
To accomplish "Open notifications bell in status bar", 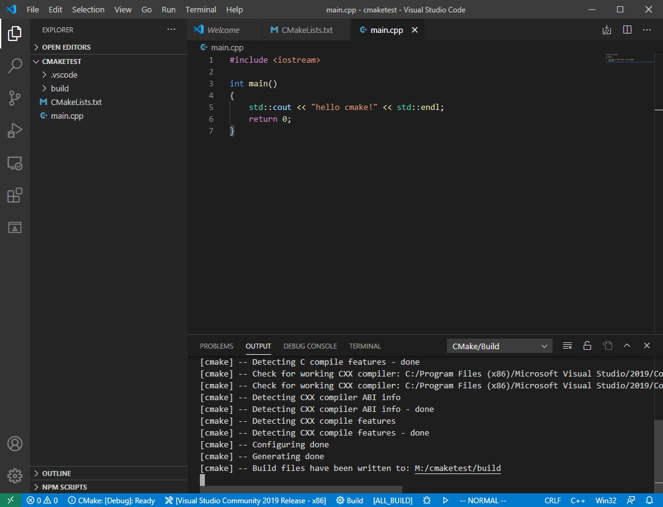I will pyautogui.click(x=649, y=500).
